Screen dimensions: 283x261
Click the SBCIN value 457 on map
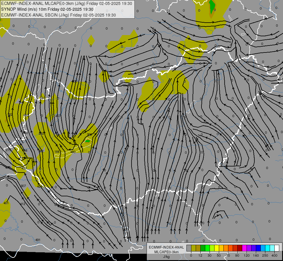tap(58, 116)
